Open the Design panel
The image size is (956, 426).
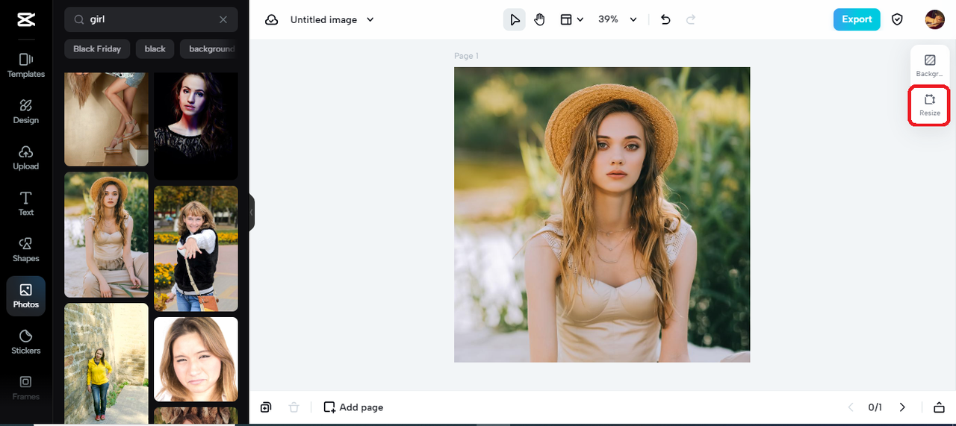(x=25, y=111)
